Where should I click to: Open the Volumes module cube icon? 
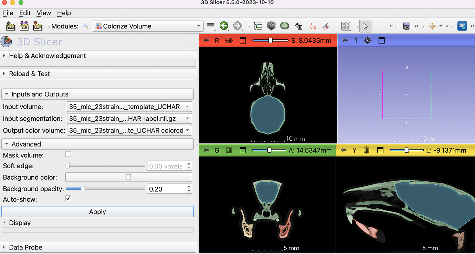click(271, 26)
